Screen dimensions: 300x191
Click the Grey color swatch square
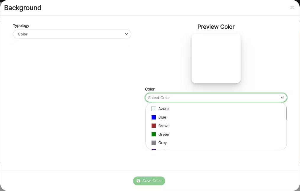click(x=154, y=143)
